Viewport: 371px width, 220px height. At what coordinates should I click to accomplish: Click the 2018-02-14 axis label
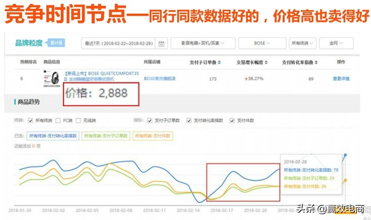tap(188, 210)
